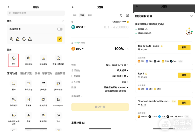Tap the percent calculator icon
The image size is (196, 135).
point(121,15)
